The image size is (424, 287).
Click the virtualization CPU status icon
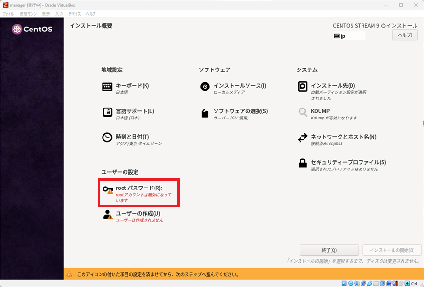click(395, 283)
